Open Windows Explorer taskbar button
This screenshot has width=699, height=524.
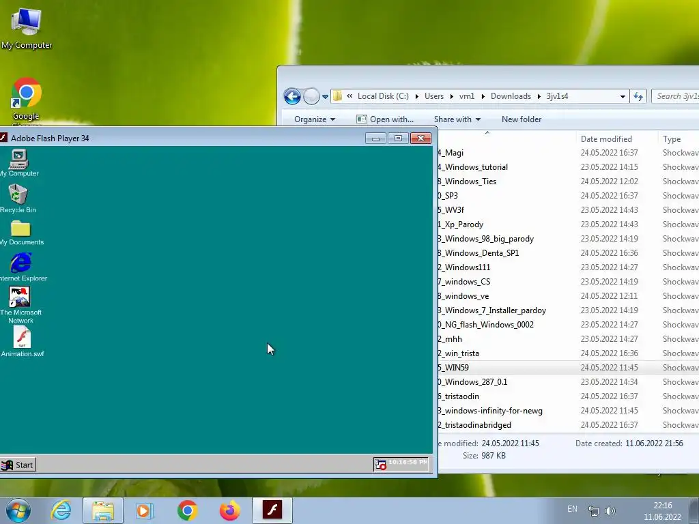point(103,510)
